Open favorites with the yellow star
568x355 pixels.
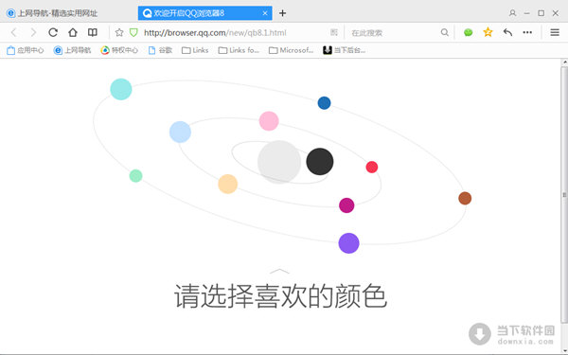488,32
